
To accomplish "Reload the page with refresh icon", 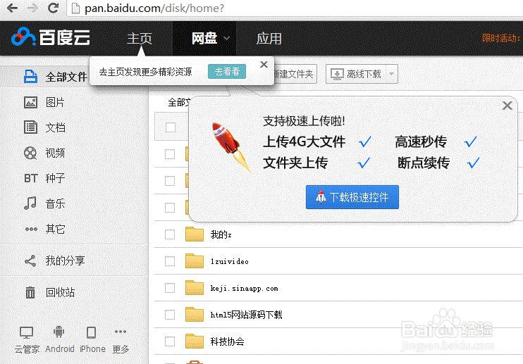I will click(53, 8).
